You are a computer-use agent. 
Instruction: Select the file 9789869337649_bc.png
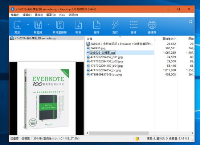(x=106, y=74)
